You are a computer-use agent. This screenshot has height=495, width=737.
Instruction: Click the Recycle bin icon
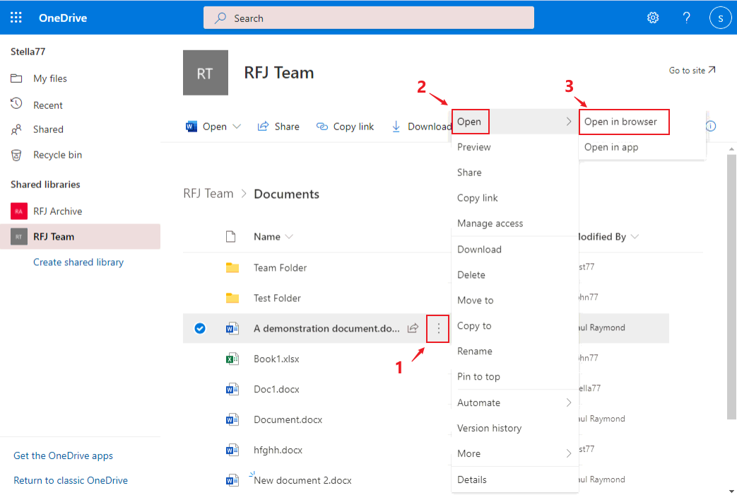point(16,155)
